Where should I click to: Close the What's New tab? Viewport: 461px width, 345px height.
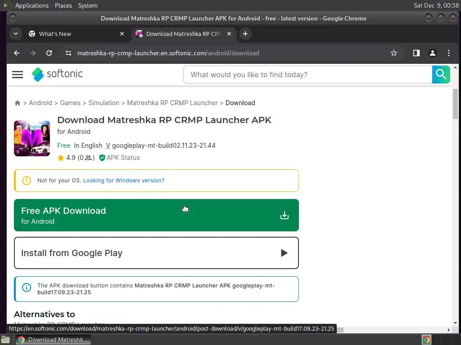coord(122,34)
